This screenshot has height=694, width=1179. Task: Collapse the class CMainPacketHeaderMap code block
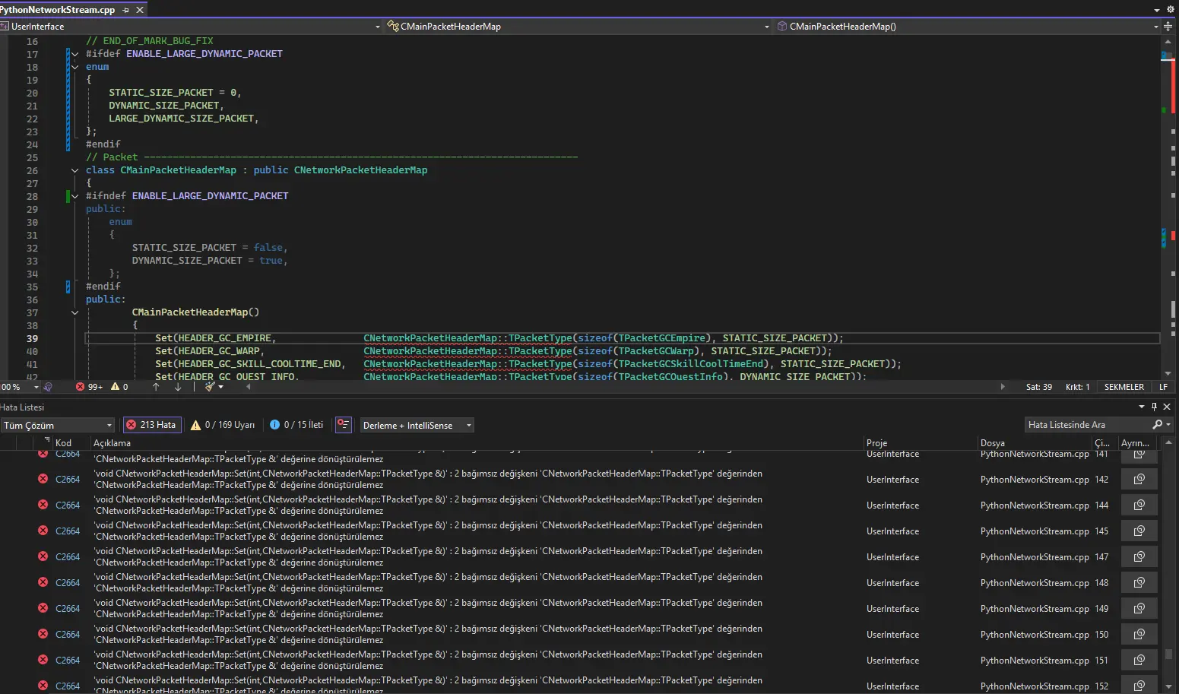coord(74,170)
